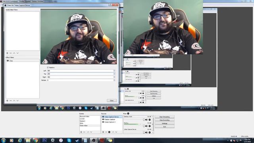This screenshot has width=254, height=143.
Task: Move the audio/video filter up with its arrow
Action: click(14, 53)
